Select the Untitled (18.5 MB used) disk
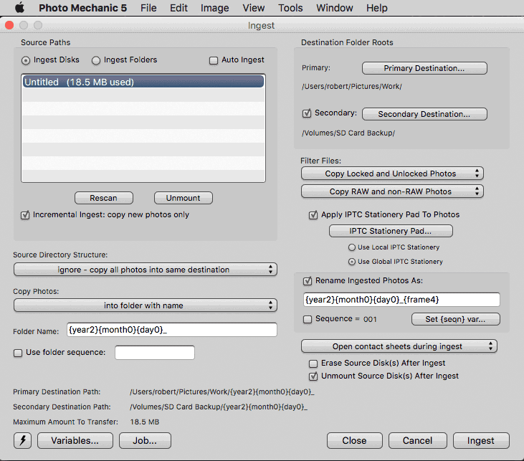 point(143,82)
